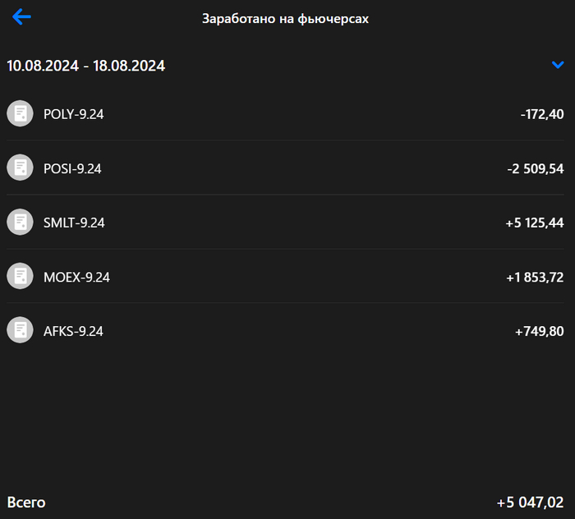The width and height of the screenshot is (575, 519).
Task: Click the +5 125,44 profit amount
Action: [534, 223]
